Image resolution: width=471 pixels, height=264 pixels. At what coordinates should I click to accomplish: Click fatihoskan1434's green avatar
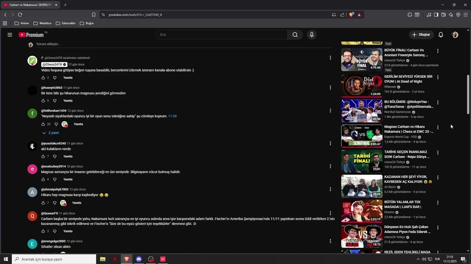(x=32, y=113)
